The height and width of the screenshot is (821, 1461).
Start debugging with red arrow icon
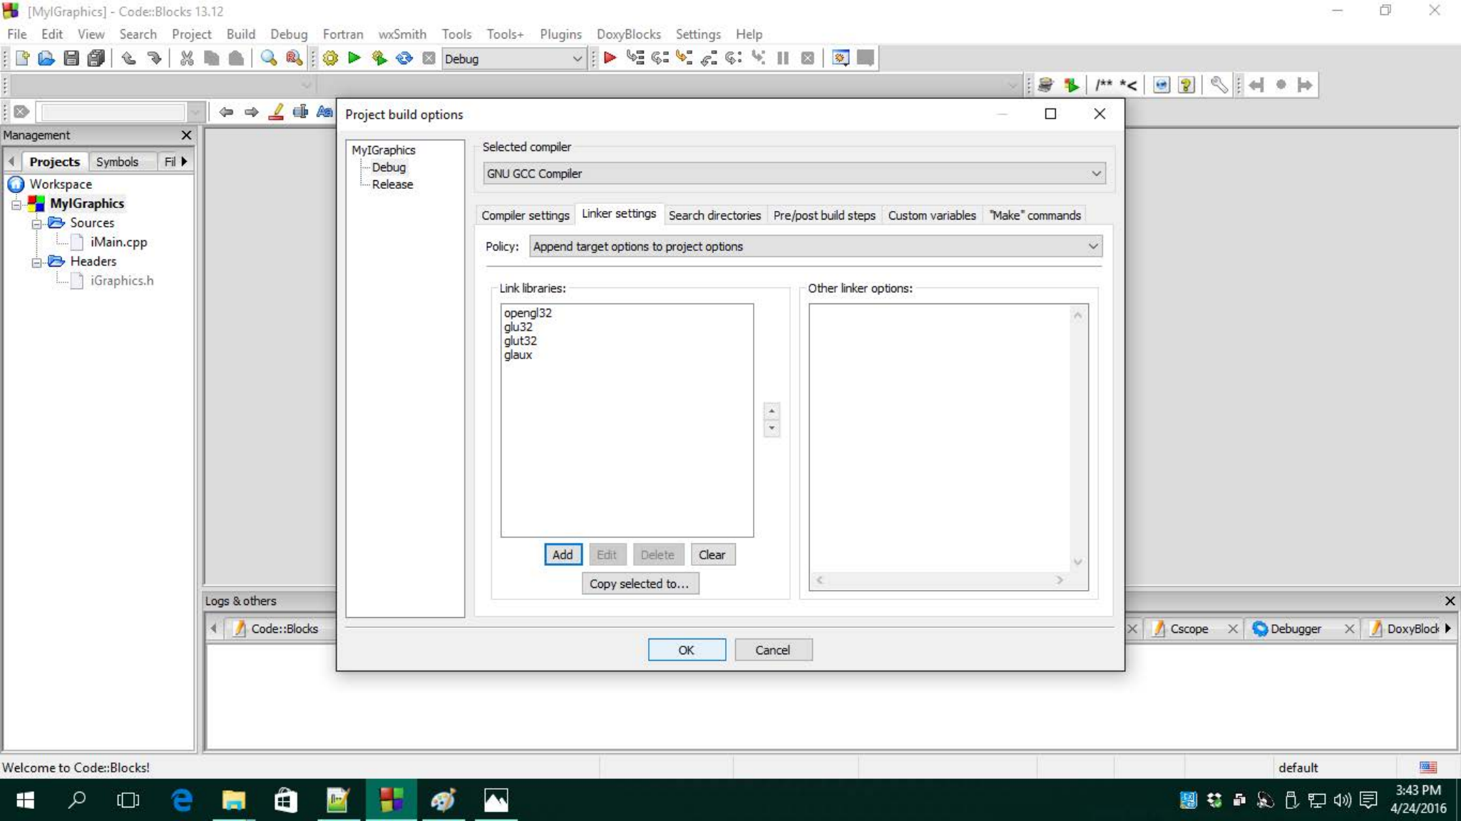pyautogui.click(x=610, y=58)
